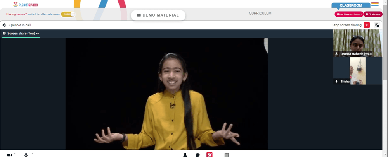
Task: Open the CURRICULUM tab
Action: pos(260,13)
